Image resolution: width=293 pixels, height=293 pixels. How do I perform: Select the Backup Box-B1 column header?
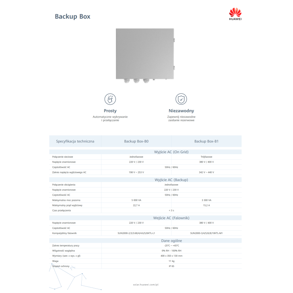(x=207, y=141)
